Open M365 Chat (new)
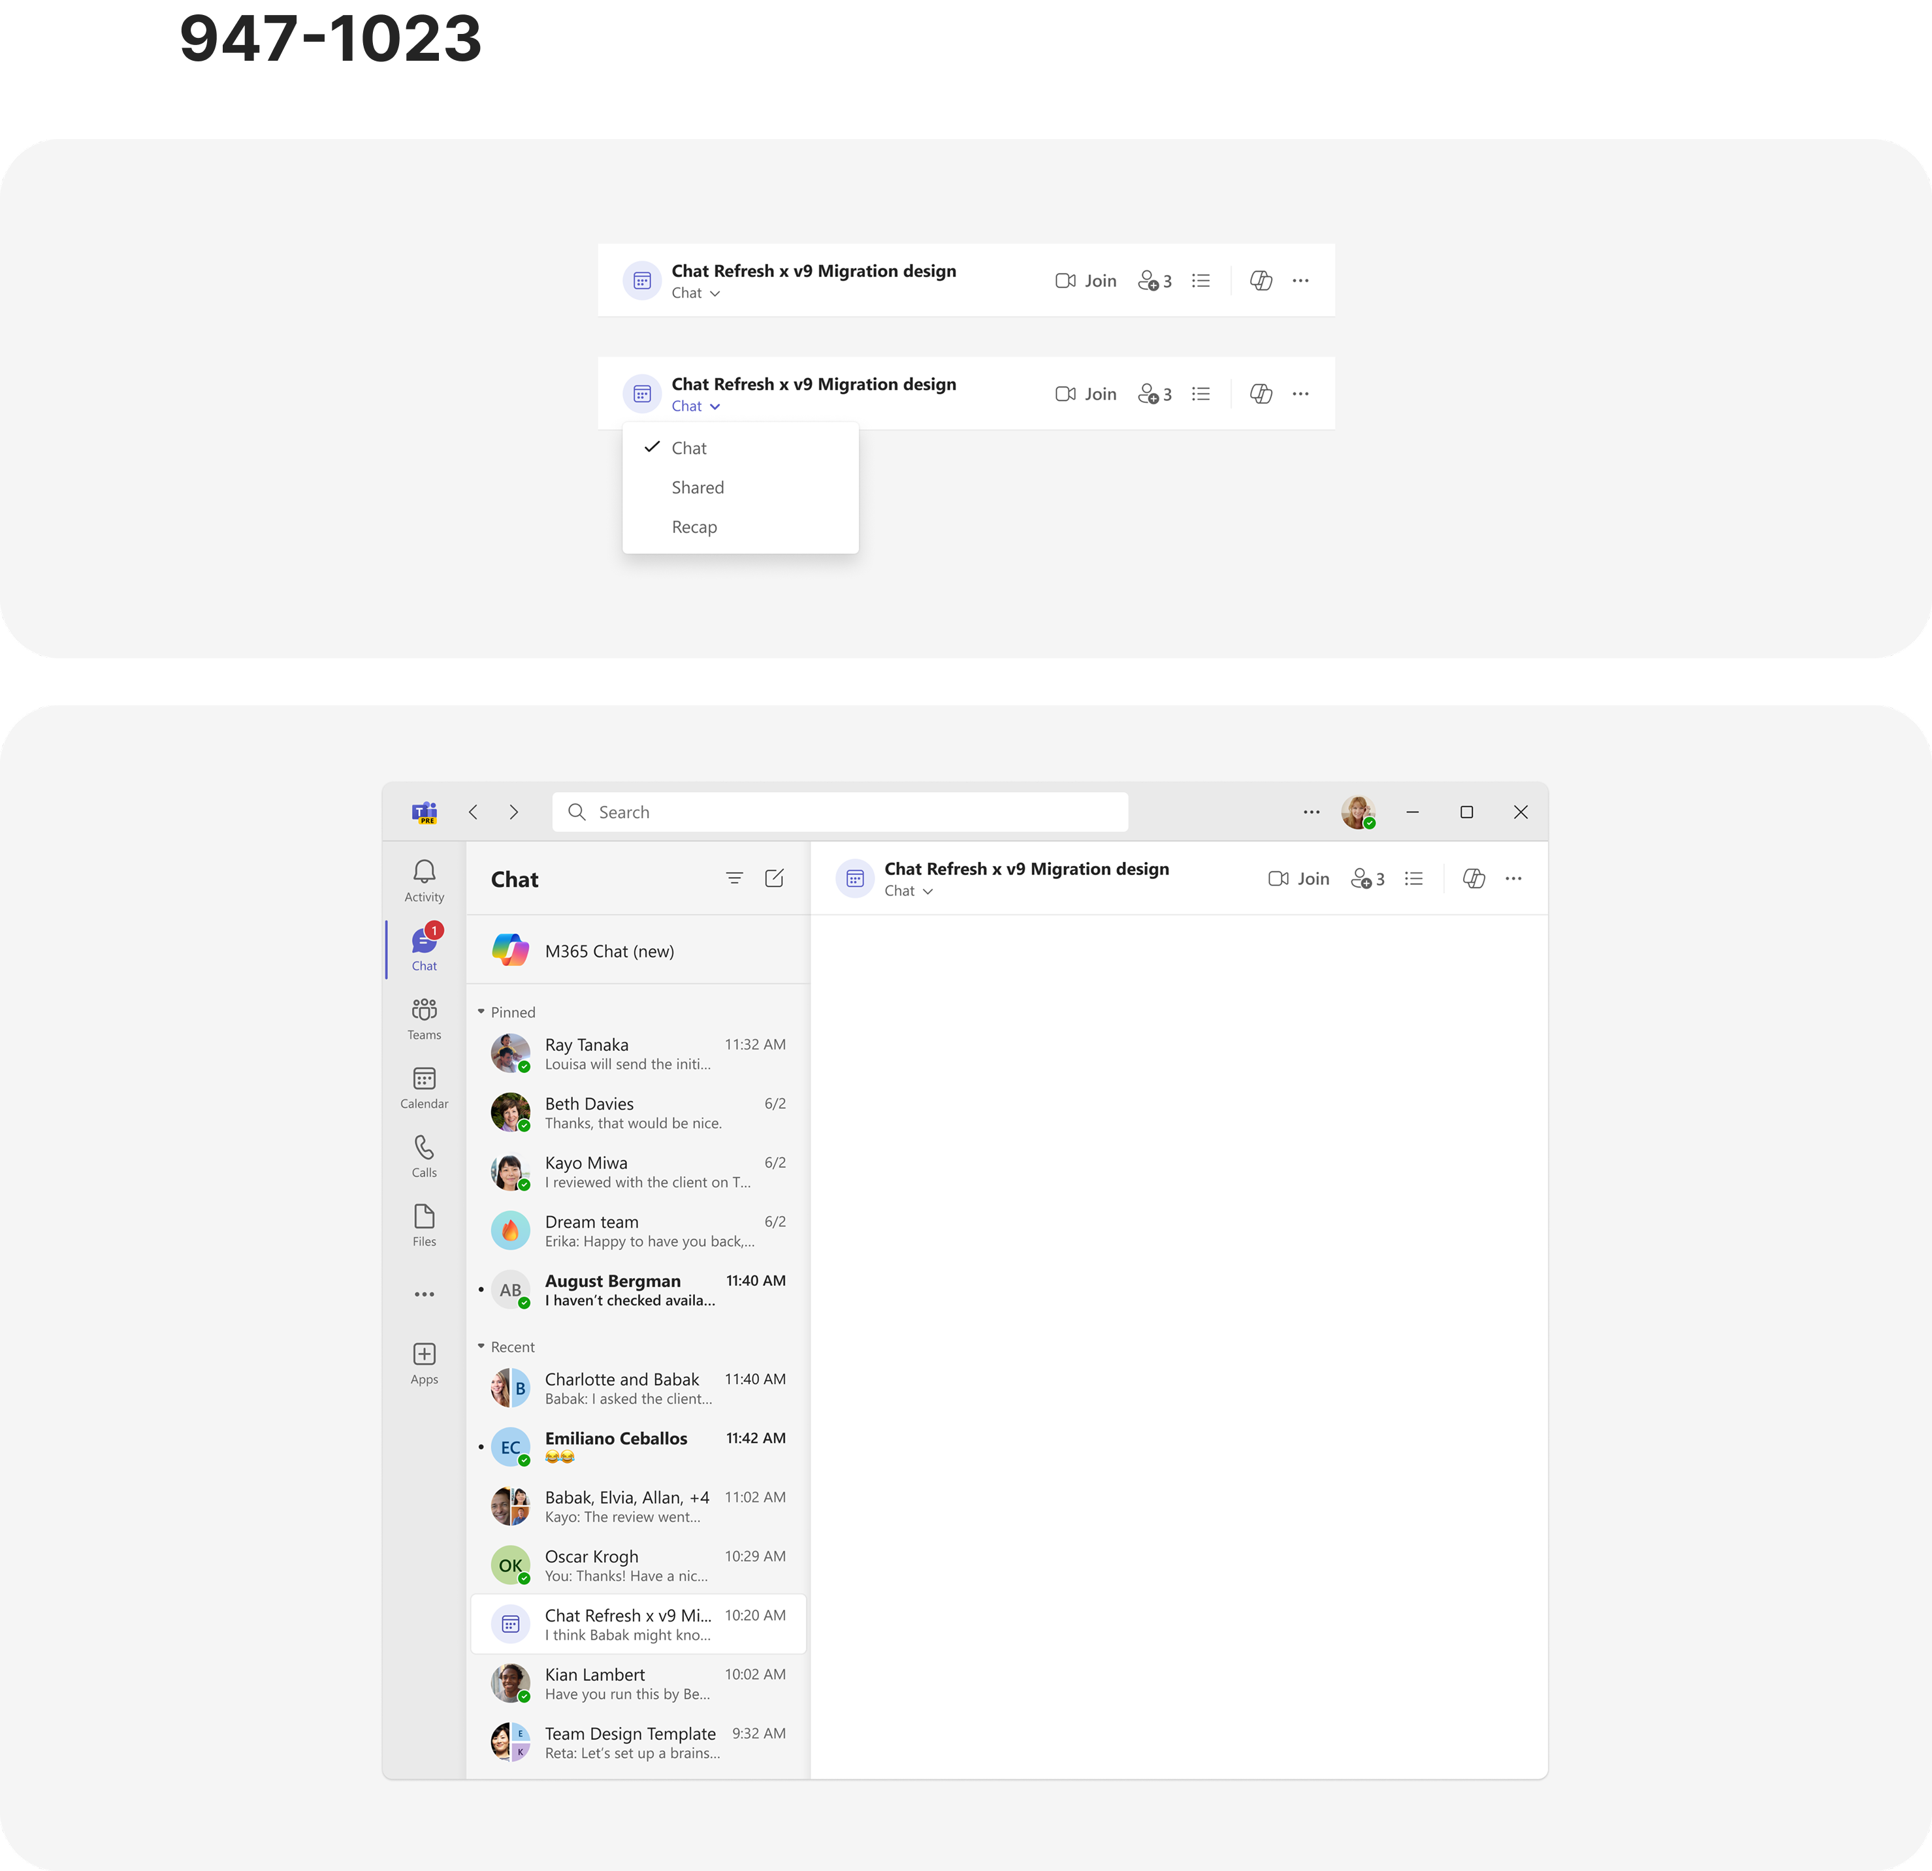Image resolution: width=1932 pixels, height=1871 pixels. 639,950
